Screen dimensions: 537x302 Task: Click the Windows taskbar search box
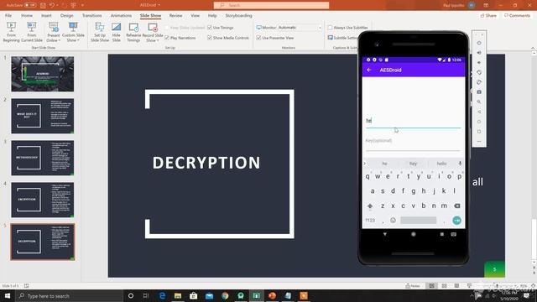[x=69, y=295]
